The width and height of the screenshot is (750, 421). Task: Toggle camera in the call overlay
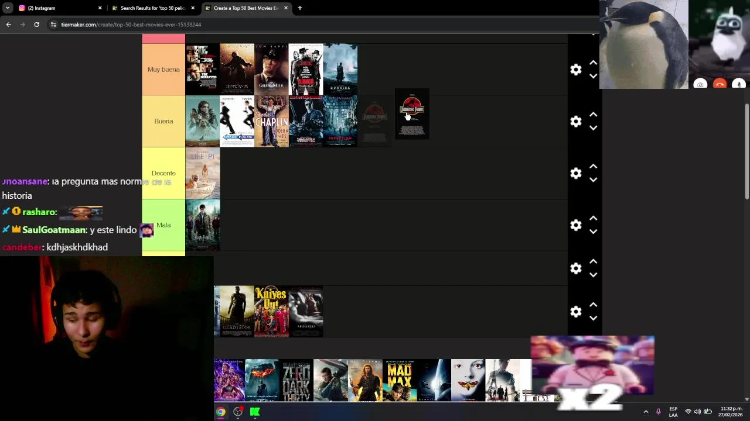[x=700, y=84]
